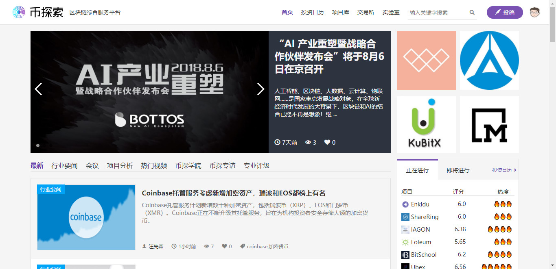Click the Coinbase article views eye icon
The width and height of the screenshot is (556, 269).
point(206,246)
